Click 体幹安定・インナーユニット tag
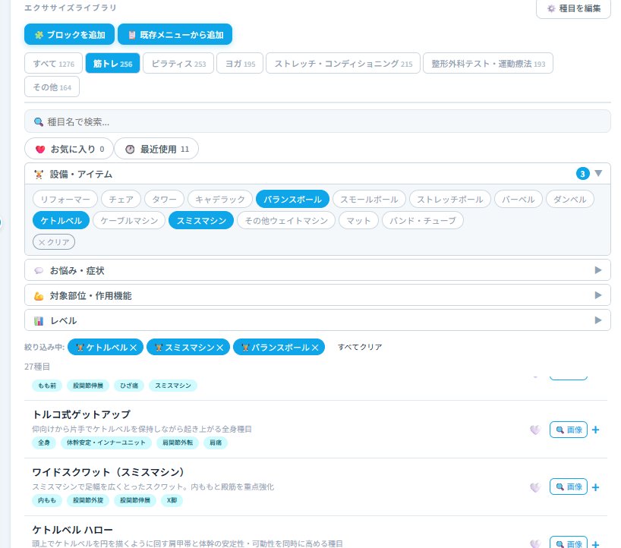The height and width of the screenshot is (548, 621). 106,442
